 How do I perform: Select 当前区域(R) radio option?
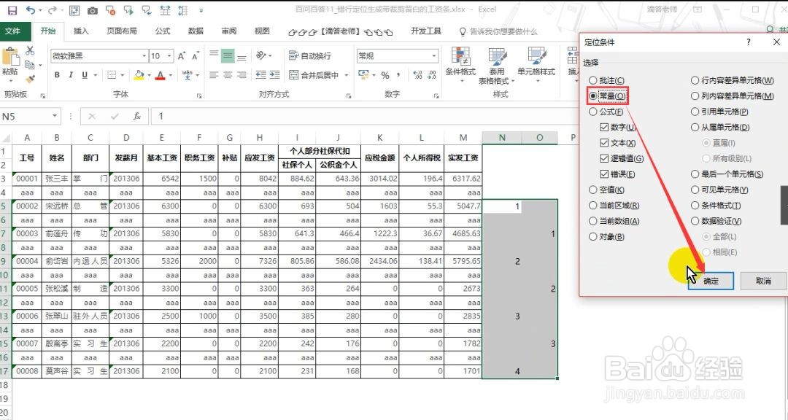(614, 206)
